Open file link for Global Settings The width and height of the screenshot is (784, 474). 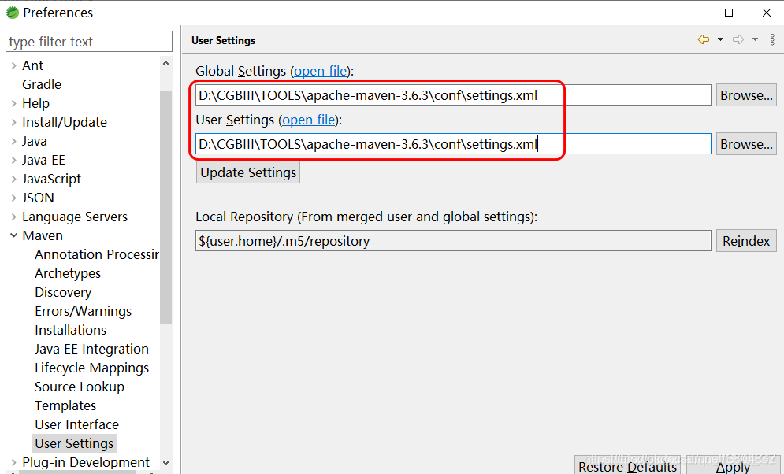click(320, 71)
